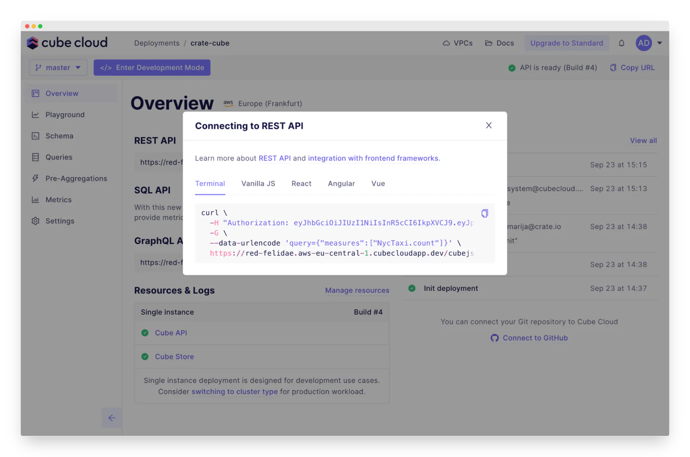Click the GraphQL API URL field
The width and height of the screenshot is (690, 457).
[x=159, y=262]
